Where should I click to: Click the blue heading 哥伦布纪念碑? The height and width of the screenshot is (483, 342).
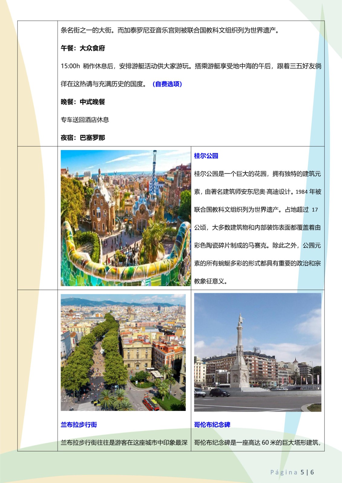[x=212, y=425]
